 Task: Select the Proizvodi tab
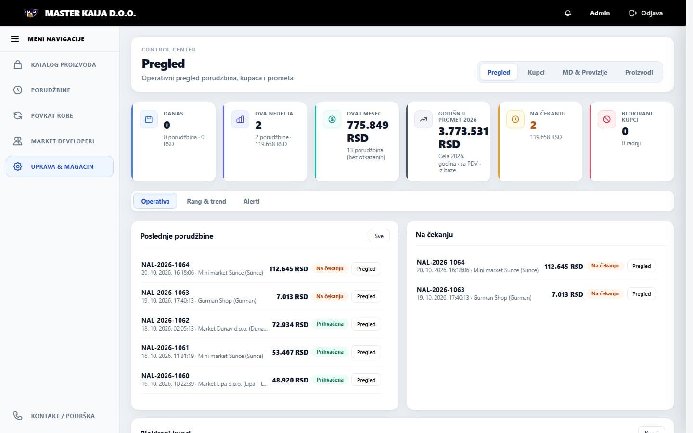click(639, 72)
